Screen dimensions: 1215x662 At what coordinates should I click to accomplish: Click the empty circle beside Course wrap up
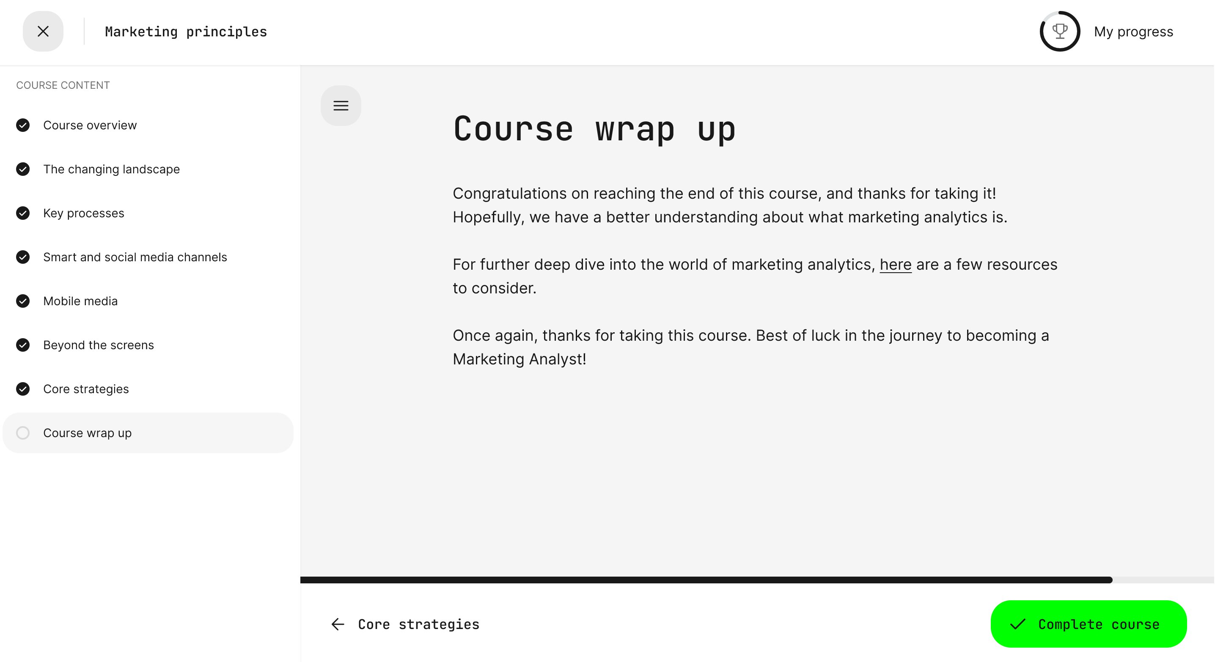pos(23,433)
